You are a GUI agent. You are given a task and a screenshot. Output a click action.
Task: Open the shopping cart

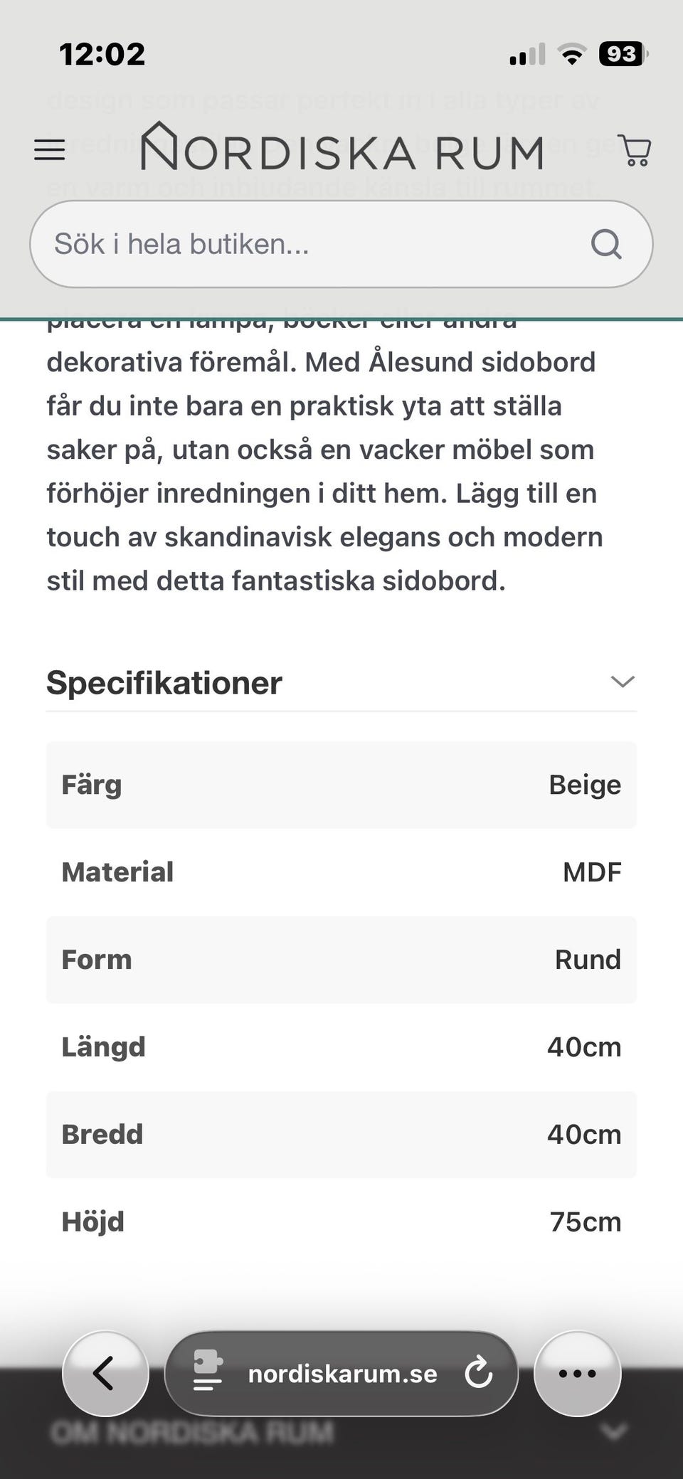635,150
